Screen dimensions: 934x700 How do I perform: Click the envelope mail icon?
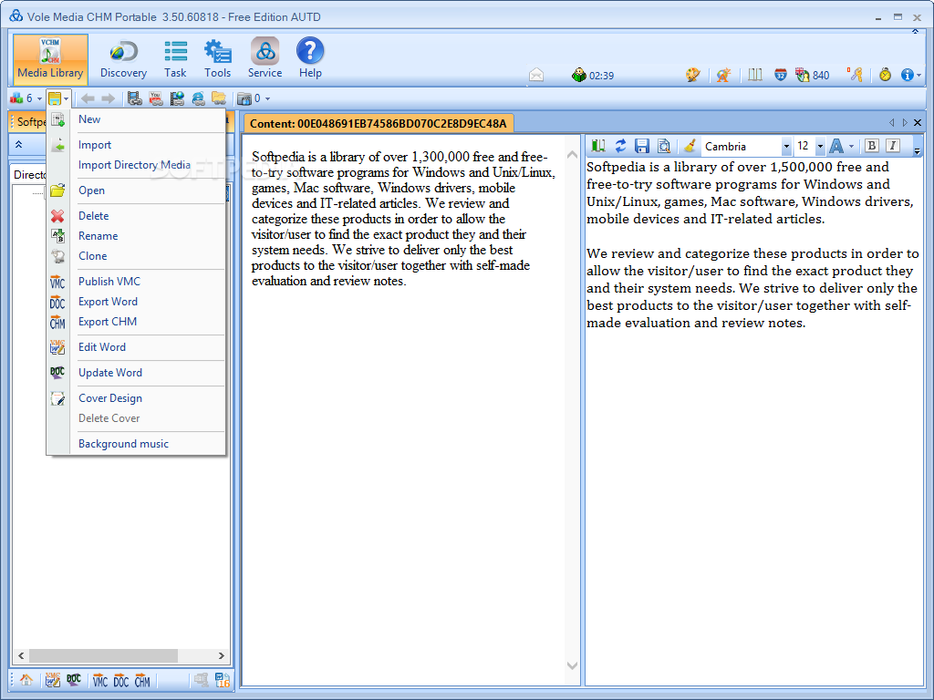[536, 75]
